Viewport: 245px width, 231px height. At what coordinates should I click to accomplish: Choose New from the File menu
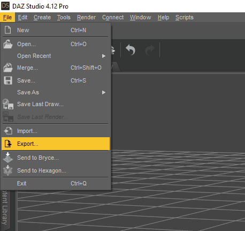[56, 30]
